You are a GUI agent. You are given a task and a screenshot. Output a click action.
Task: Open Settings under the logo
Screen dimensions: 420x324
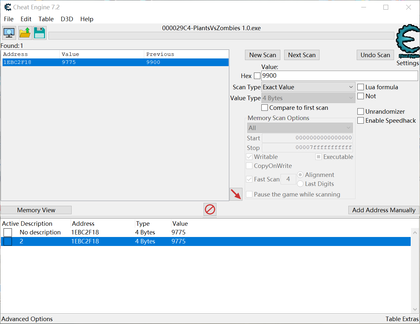tap(407, 63)
